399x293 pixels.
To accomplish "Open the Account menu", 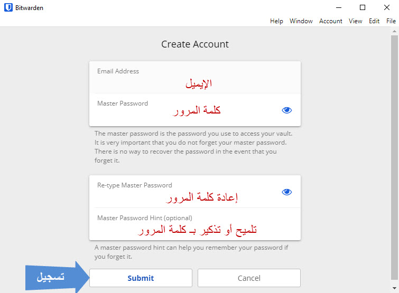I will point(330,21).
